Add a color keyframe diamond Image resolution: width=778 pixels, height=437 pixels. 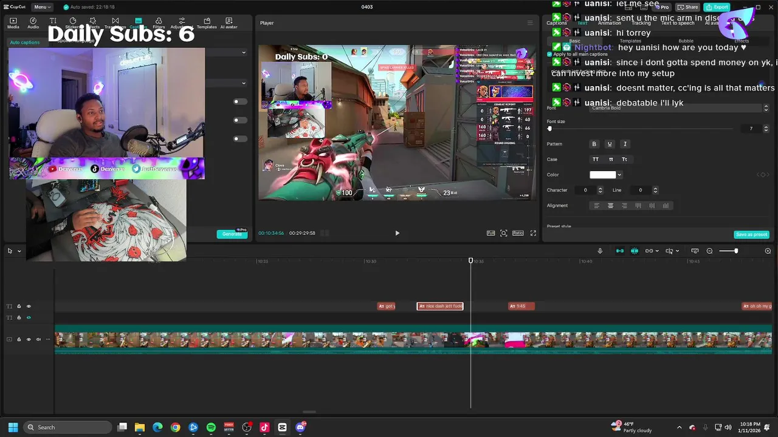coord(762,175)
